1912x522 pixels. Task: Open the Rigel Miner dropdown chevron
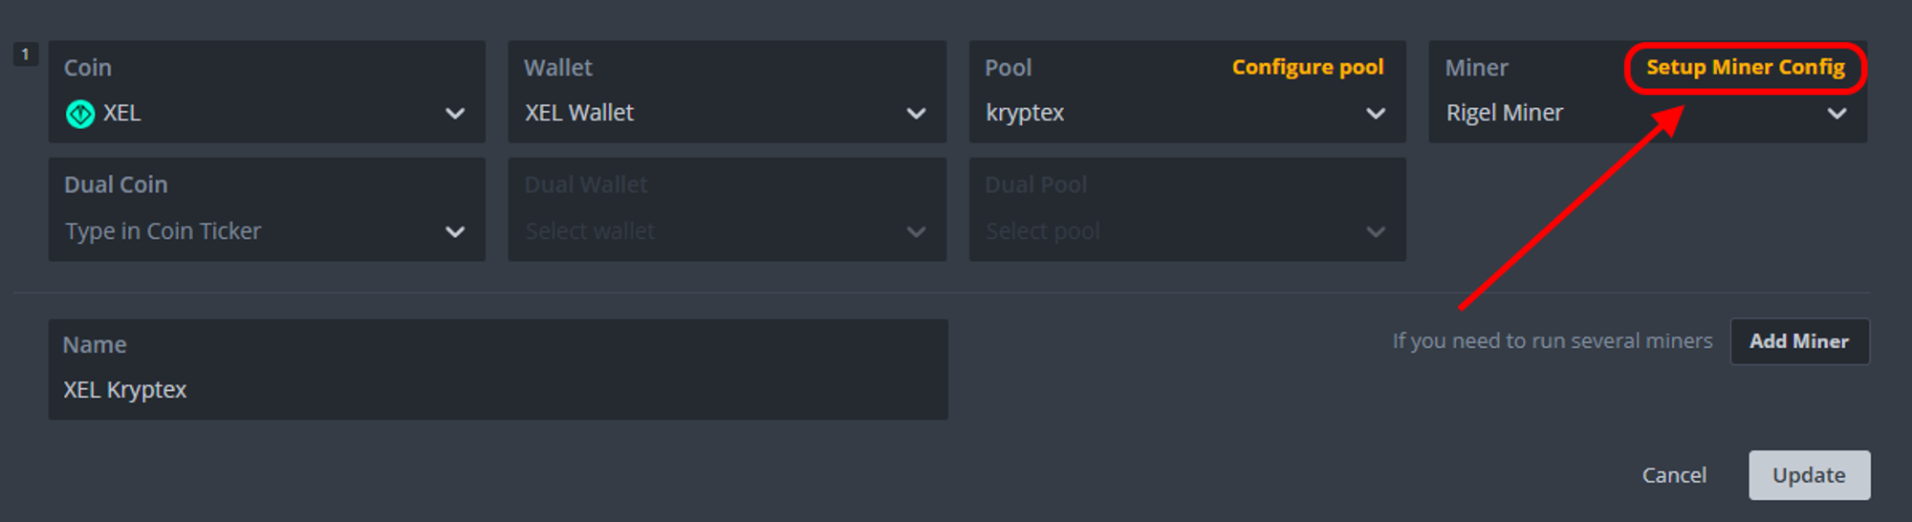pyautogui.click(x=1836, y=114)
